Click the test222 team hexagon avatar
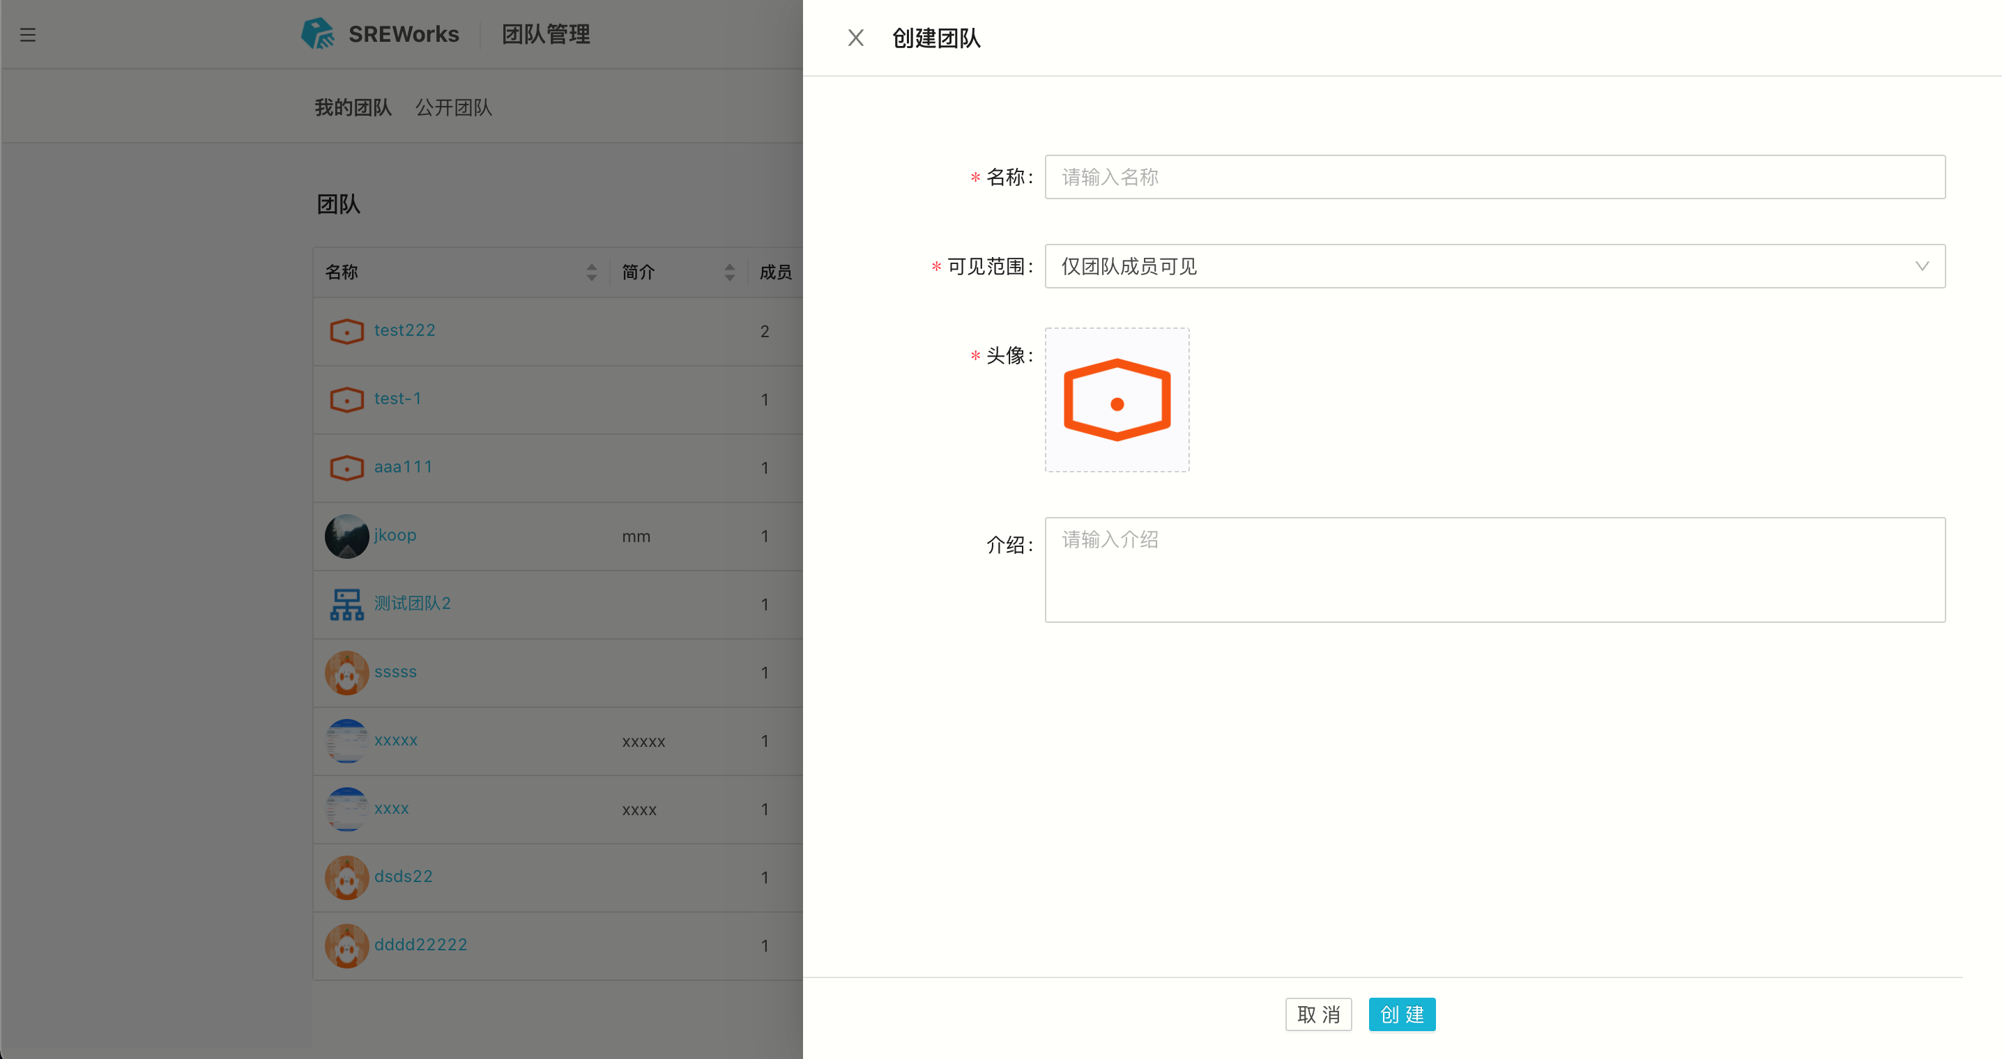 (346, 331)
